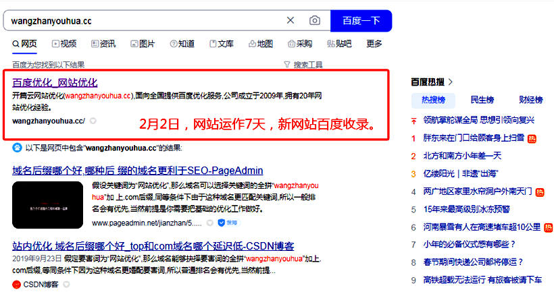Open pinned topic 领航掌舵谋全局 思想引领向复兴
This screenshot has width=554, height=292.
click(x=479, y=120)
